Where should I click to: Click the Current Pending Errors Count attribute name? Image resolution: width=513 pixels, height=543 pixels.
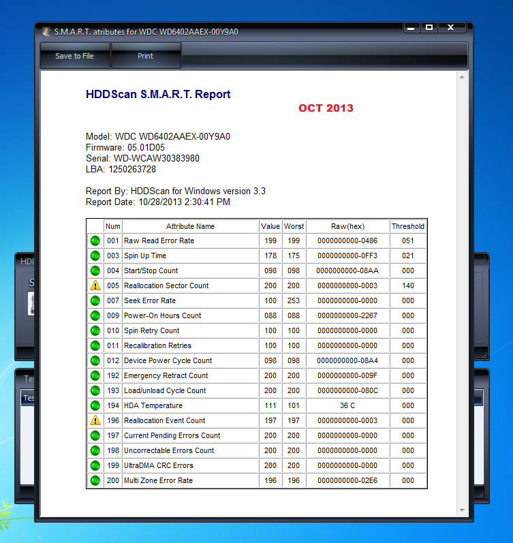coord(172,435)
